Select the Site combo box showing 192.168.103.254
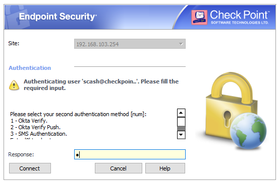 (x=130, y=44)
